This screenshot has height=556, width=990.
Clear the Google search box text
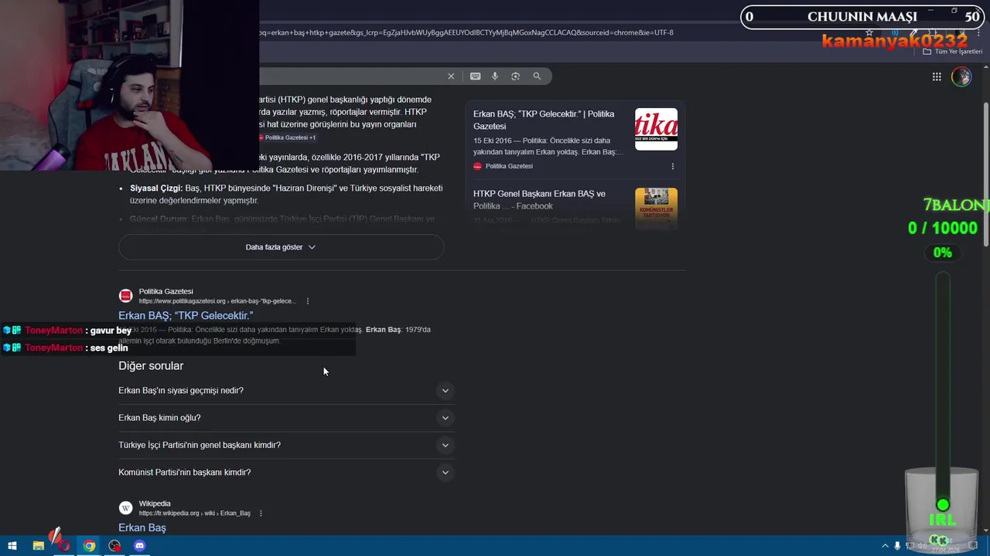tap(451, 76)
